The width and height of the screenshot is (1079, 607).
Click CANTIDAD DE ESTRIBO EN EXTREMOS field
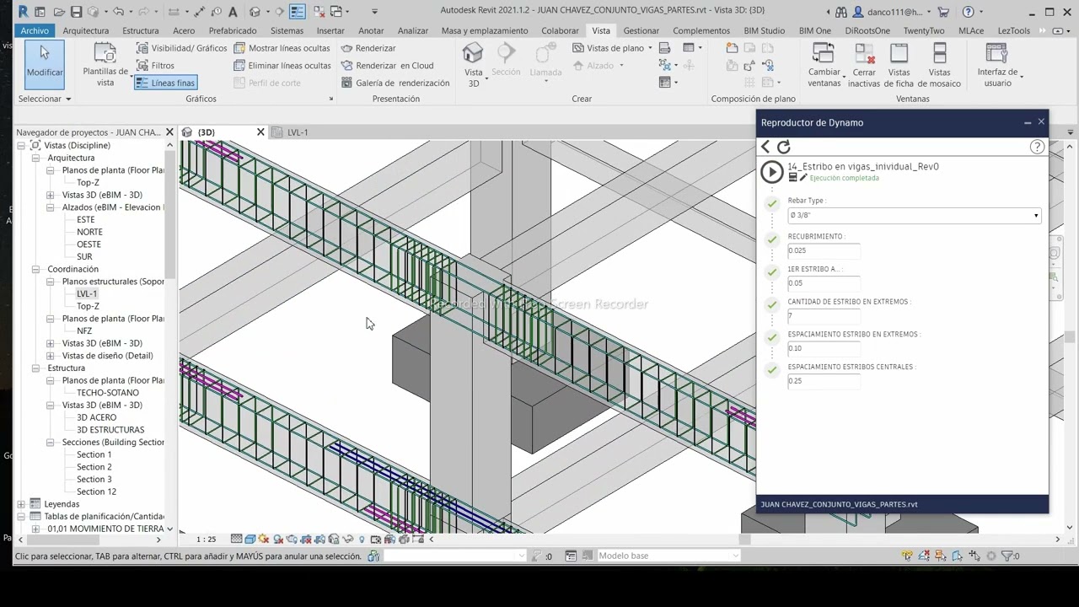pos(824,316)
